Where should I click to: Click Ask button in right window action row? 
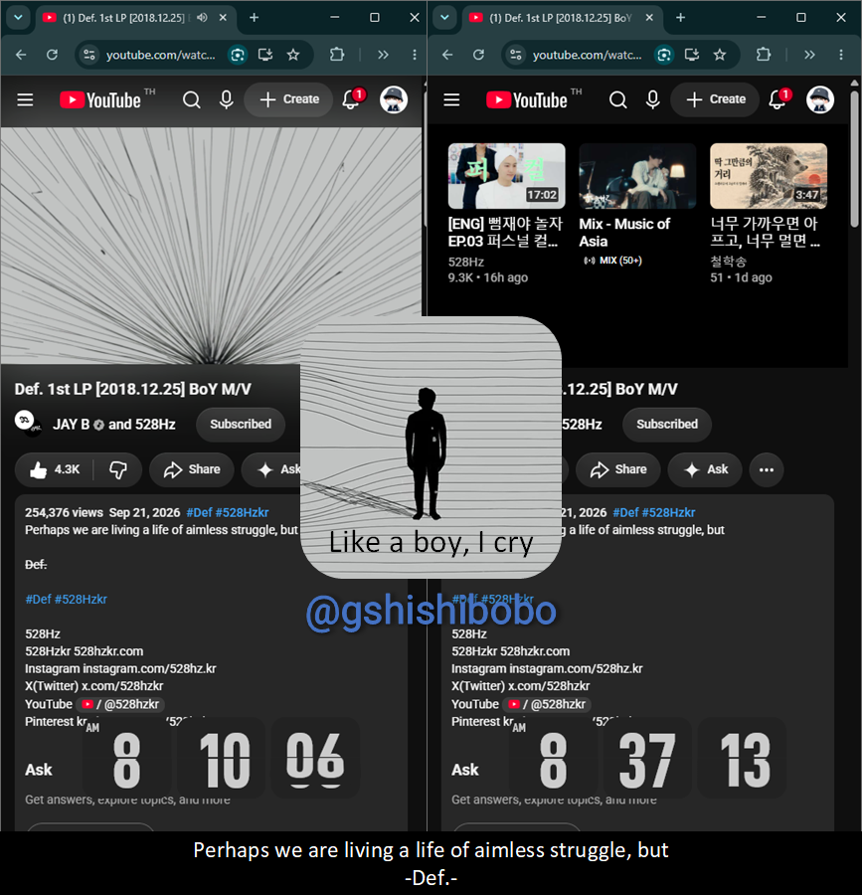[x=705, y=469]
